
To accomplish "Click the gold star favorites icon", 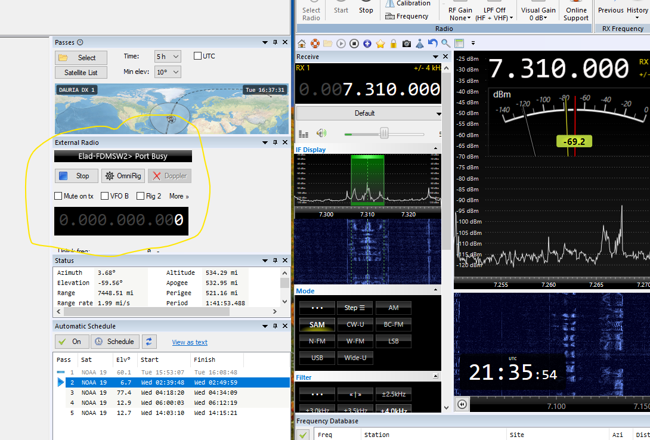I will coord(380,44).
